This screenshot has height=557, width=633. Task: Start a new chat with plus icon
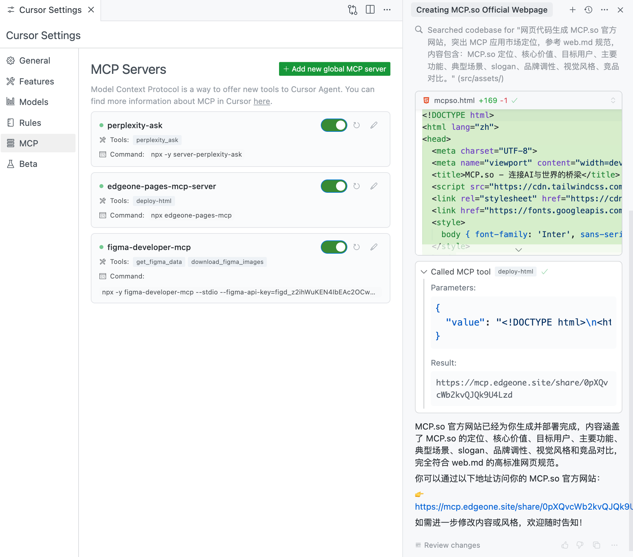click(572, 10)
